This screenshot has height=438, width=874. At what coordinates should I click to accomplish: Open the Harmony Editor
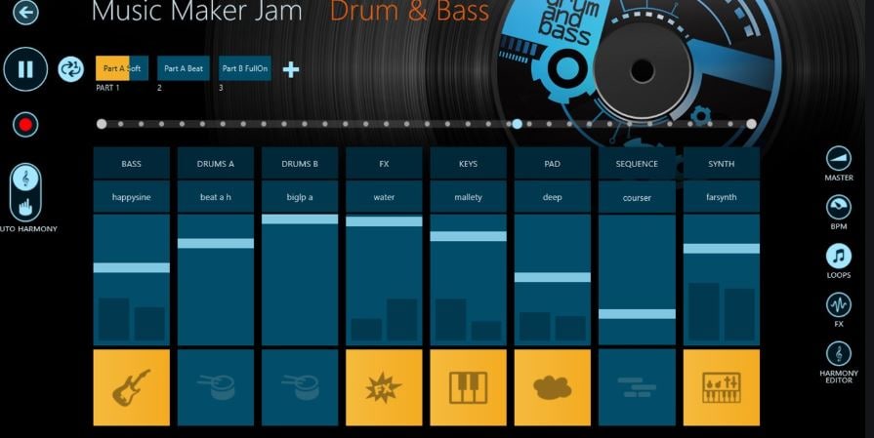(838, 362)
